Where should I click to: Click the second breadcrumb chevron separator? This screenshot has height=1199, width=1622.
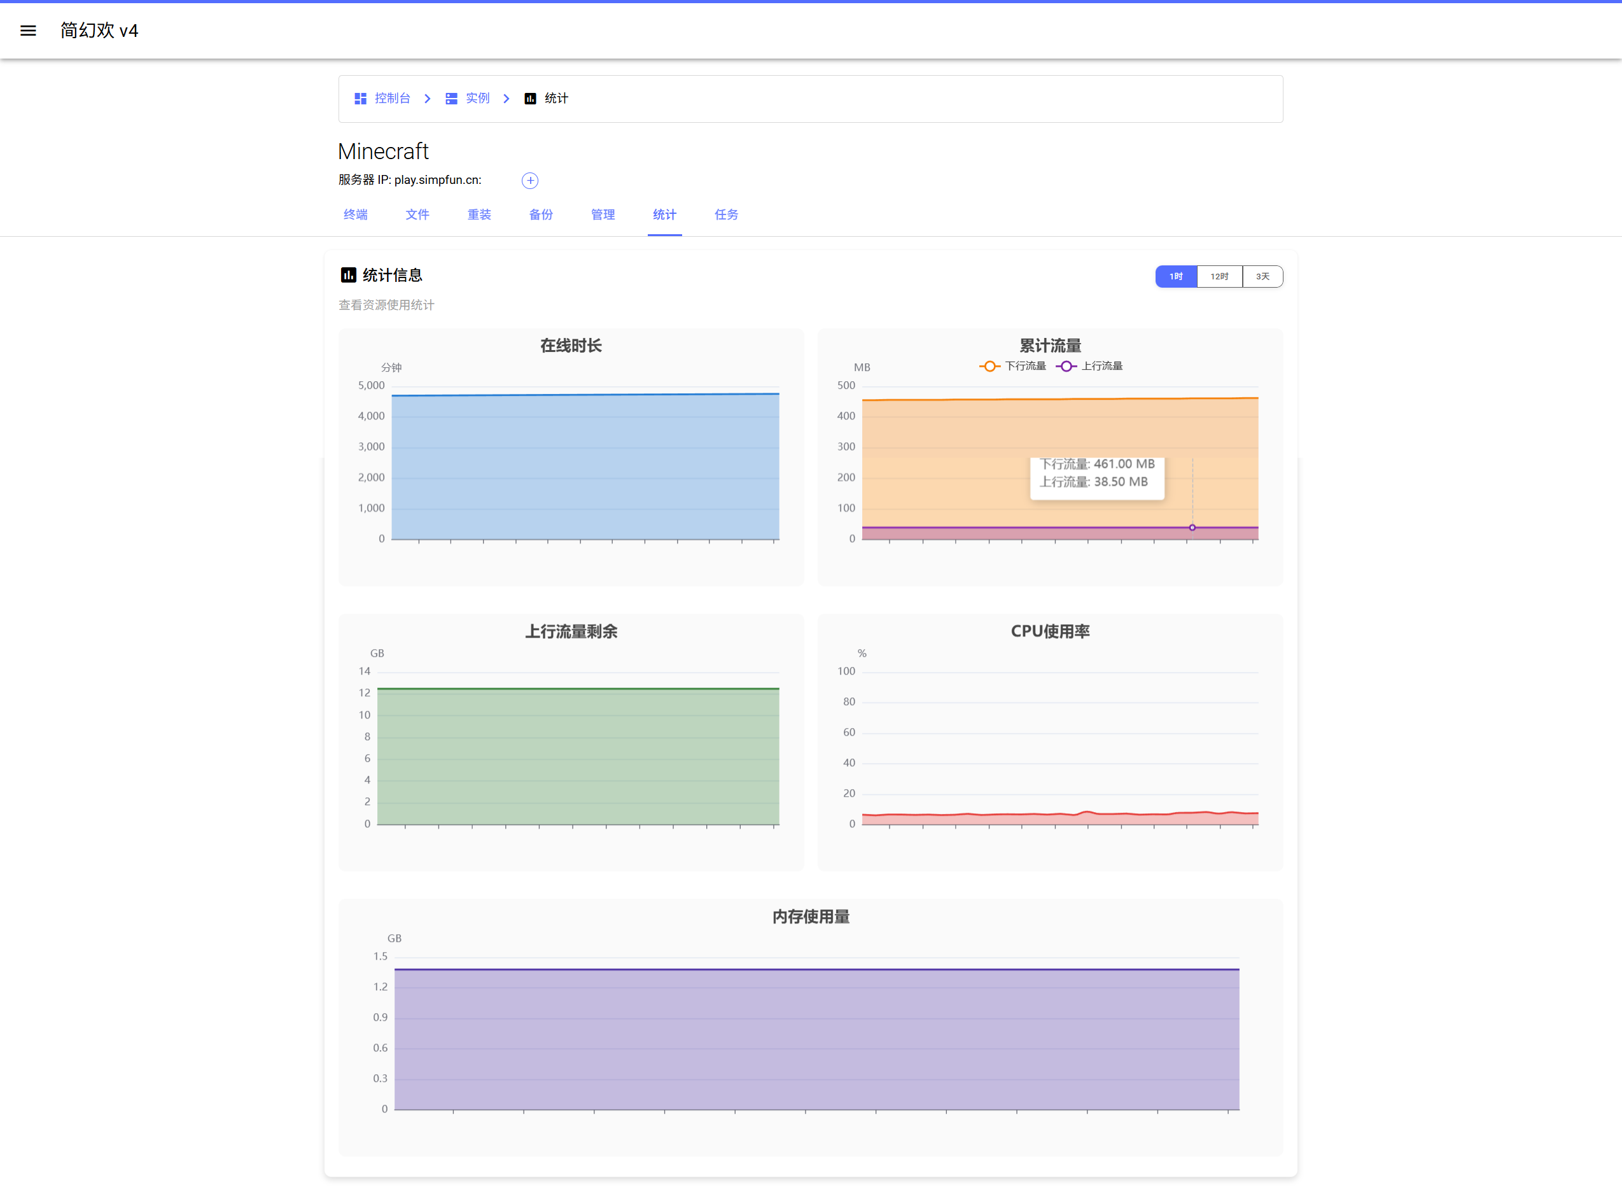[x=507, y=99]
